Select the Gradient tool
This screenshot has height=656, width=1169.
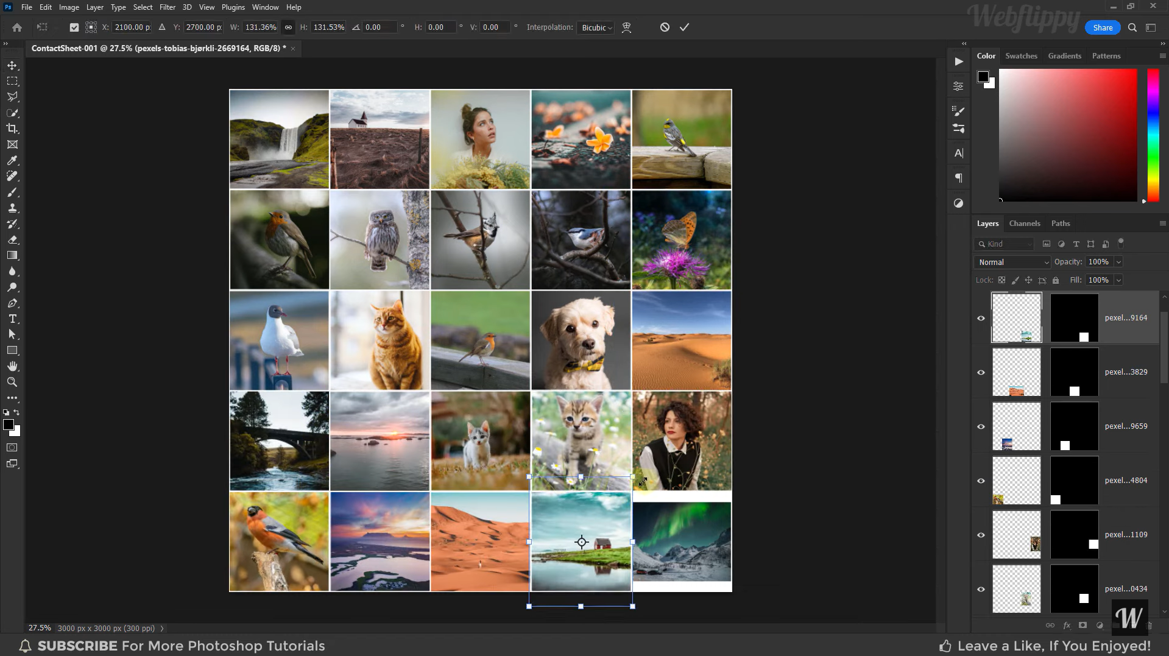pos(12,255)
